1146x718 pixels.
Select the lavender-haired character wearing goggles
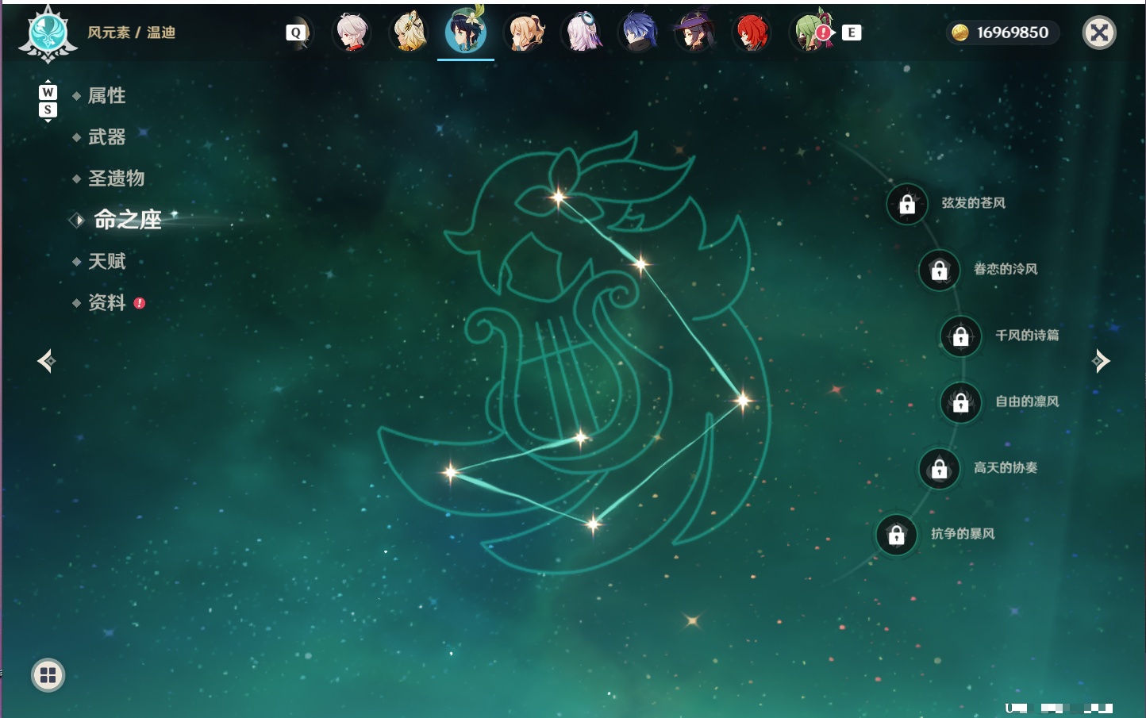tap(583, 33)
